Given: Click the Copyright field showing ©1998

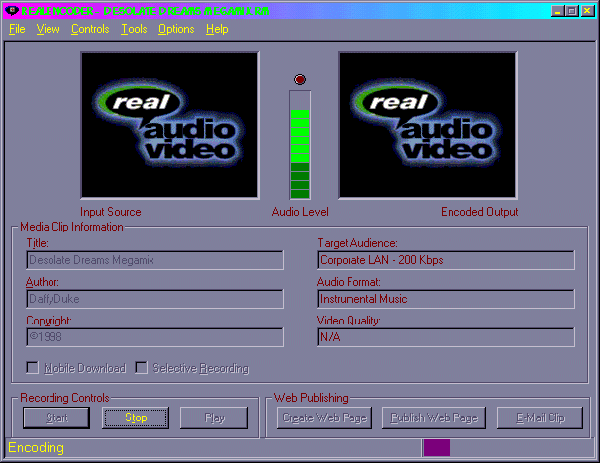Looking at the screenshot, I should 155,337.
